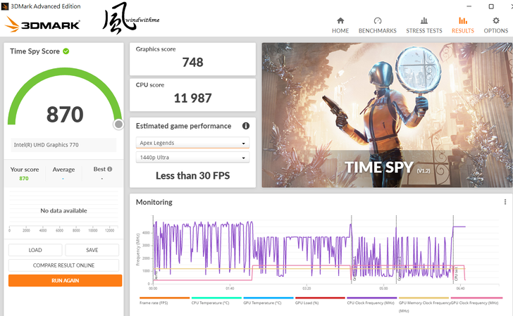Toggle Frame rate (FPS) legend color bar
This screenshot has height=316, width=513.
click(165, 298)
